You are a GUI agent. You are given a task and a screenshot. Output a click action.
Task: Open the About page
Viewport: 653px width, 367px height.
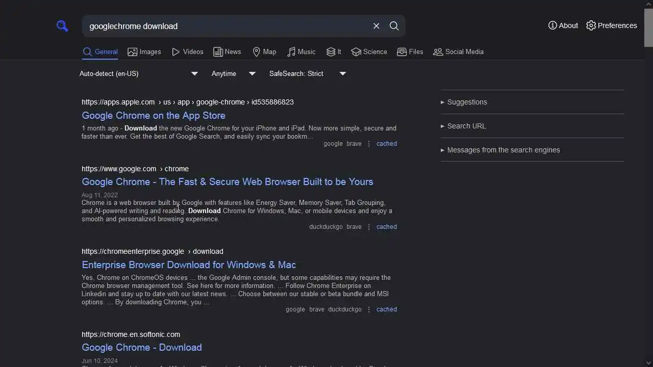coord(563,25)
